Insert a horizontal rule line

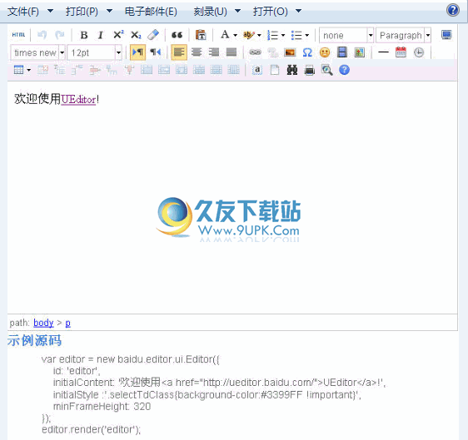383,52
